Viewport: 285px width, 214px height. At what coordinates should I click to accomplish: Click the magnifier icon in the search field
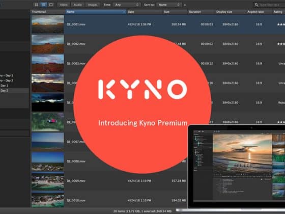pos(256,5)
